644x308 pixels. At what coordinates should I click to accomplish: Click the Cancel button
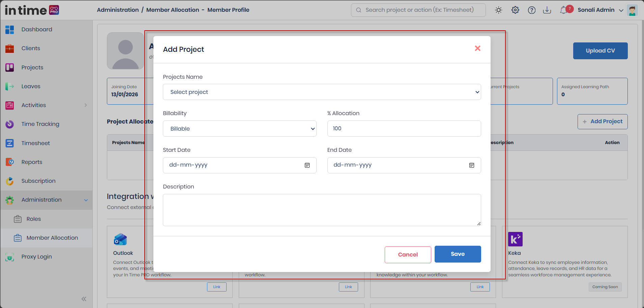coord(408,254)
